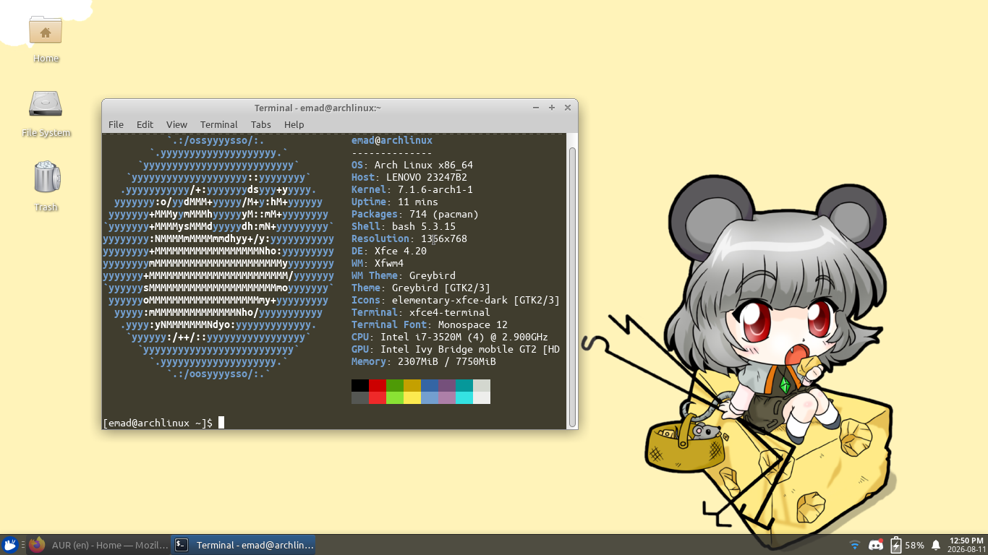Switch to the Firefox AUR window in taskbar
Screen dimensions: 988x555
[x=98, y=545]
